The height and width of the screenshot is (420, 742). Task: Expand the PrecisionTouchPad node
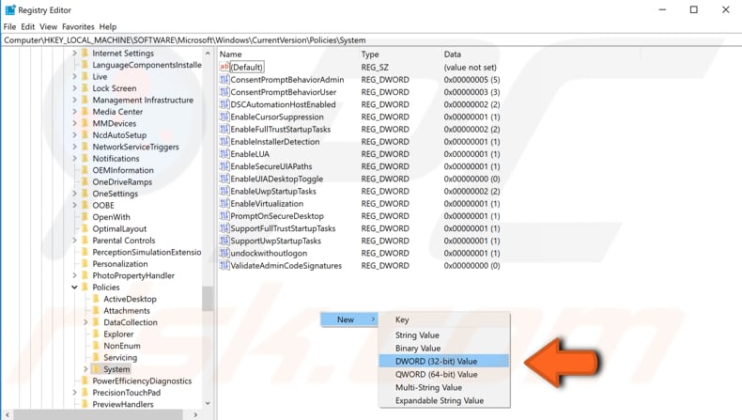point(74,393)
